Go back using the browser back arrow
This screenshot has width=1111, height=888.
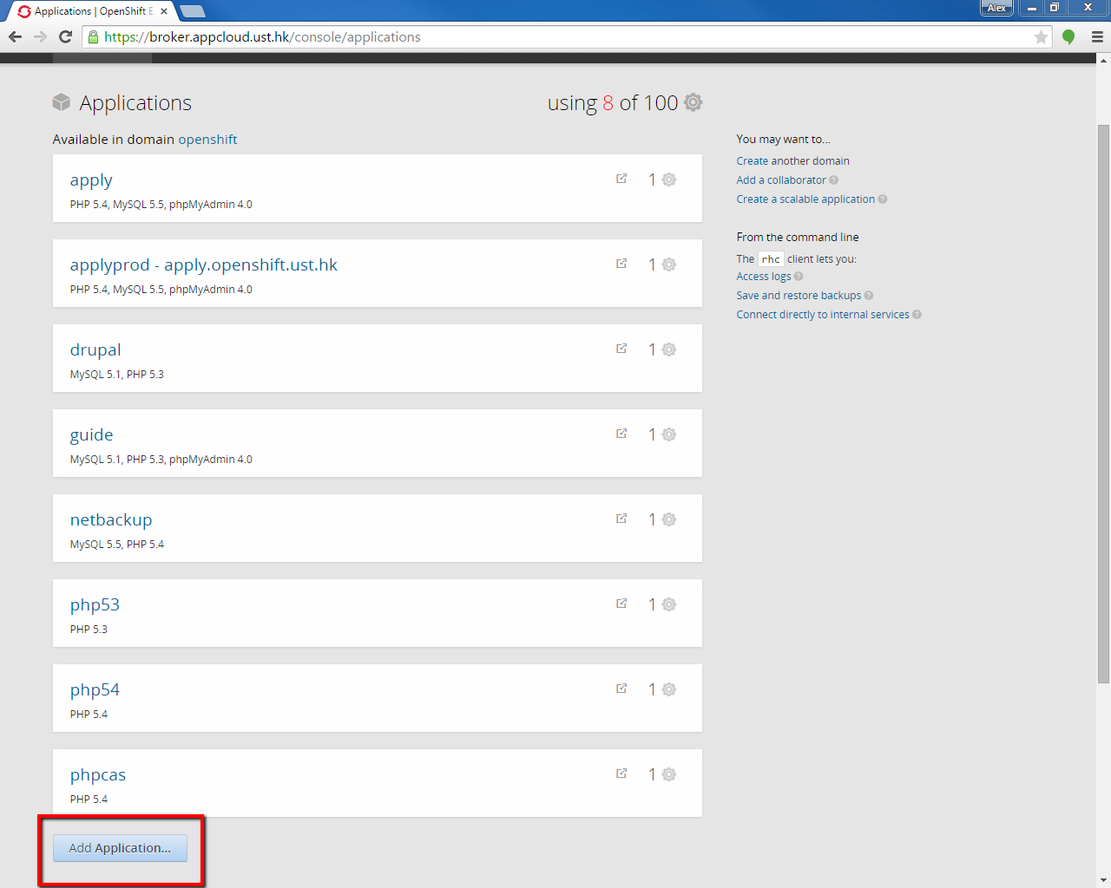click(15, 37)
